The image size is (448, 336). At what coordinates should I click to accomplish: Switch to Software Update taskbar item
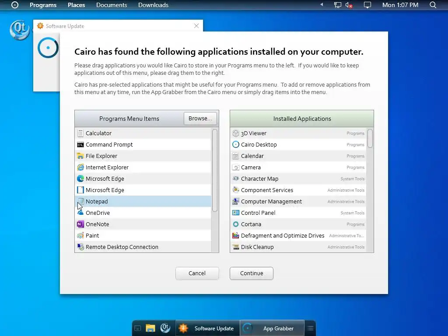[207, 328]
